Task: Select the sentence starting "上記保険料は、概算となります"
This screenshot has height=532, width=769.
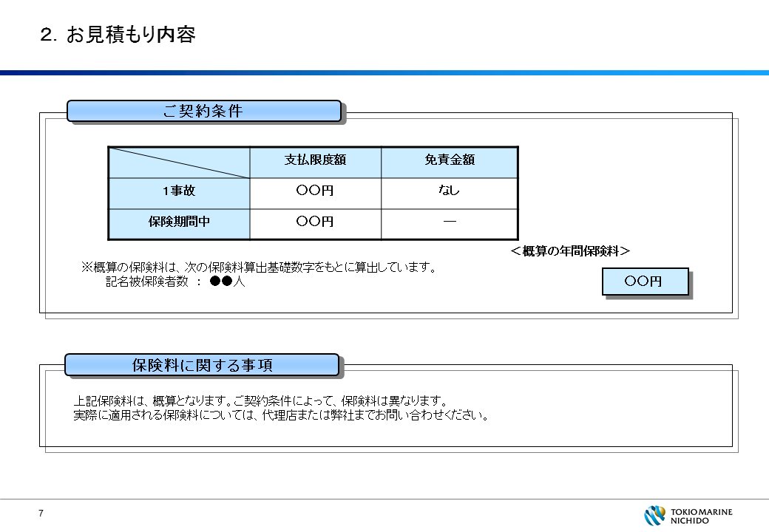Action: [x=261, y=401]
